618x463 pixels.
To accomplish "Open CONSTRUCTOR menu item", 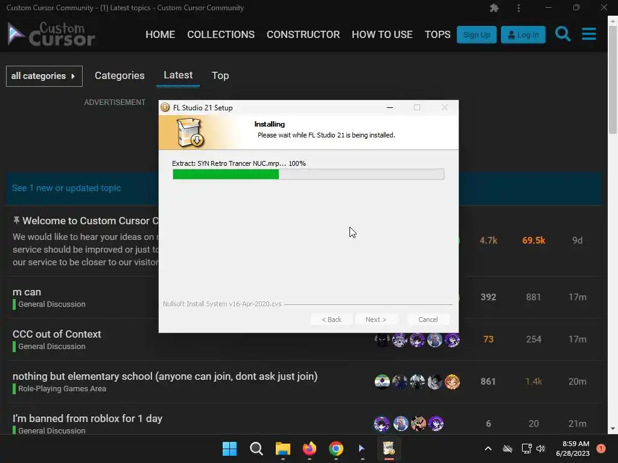I will tap(303, 34).
